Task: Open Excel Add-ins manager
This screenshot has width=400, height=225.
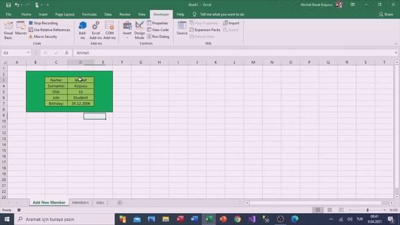Action: [x=96, y=31]
